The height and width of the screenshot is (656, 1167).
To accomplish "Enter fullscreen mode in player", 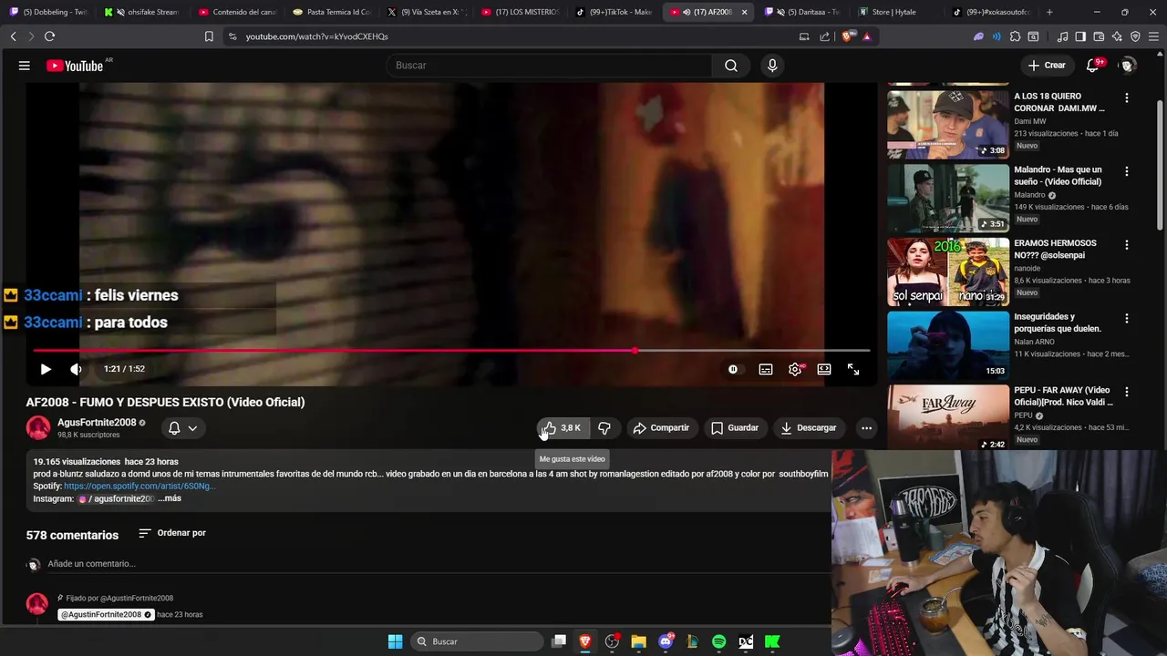I will click(x=853, y=369).
